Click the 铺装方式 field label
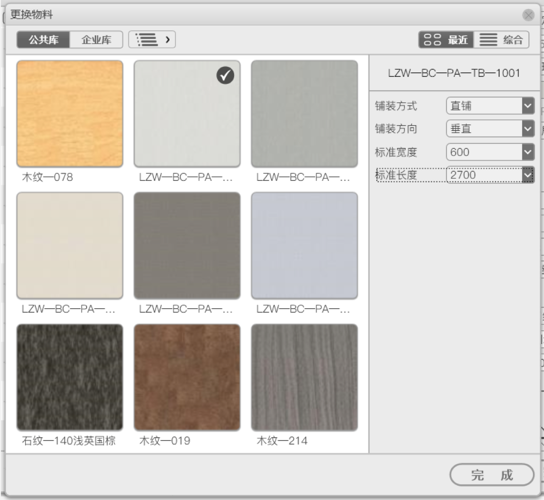 [x=396, y=106]
